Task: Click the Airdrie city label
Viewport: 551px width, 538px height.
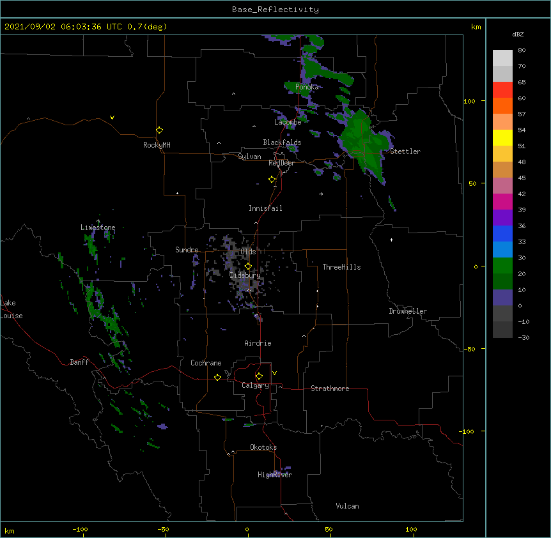Action: pos(258,343)
